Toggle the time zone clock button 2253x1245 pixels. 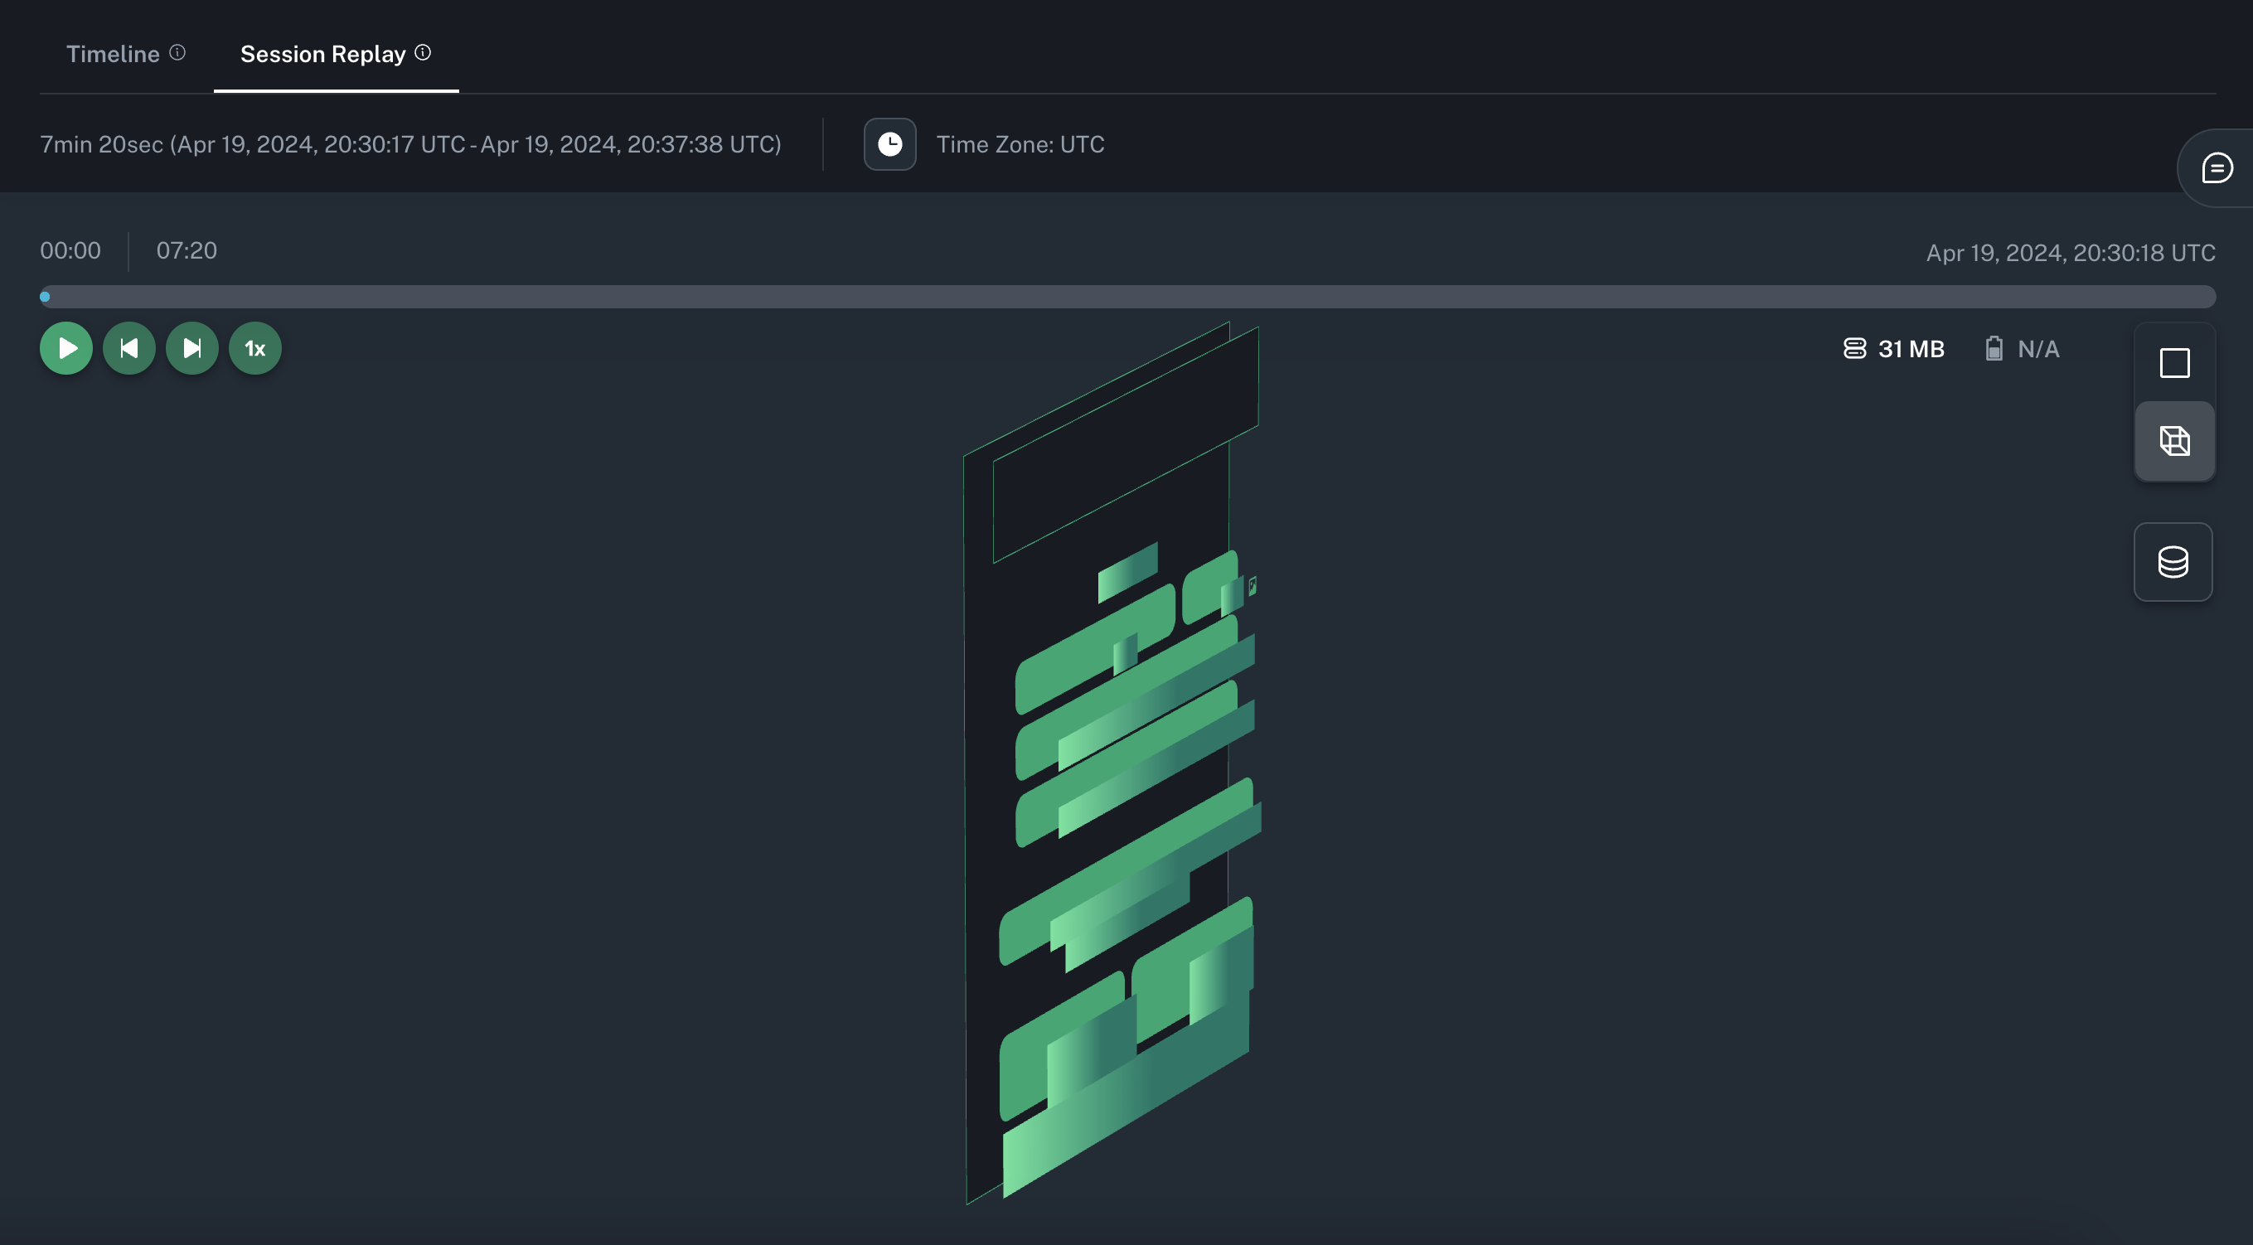(x=889, y=144)
